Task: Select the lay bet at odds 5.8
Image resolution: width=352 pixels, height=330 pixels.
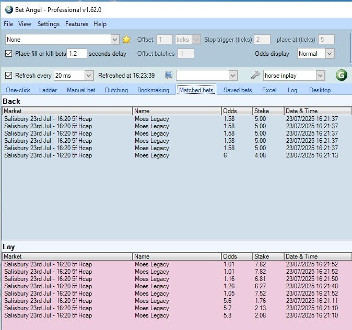Action: 177,315
